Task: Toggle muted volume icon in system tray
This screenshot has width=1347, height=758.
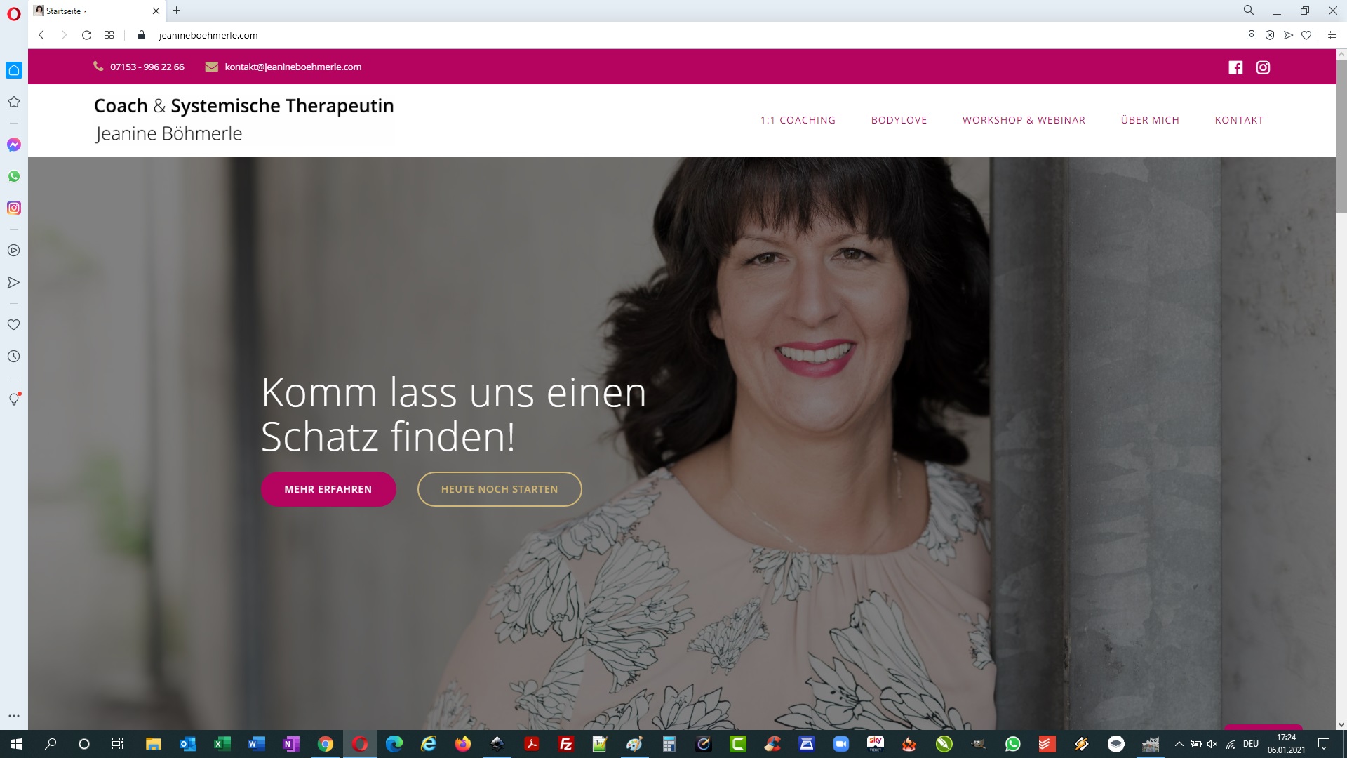Action: coord(1212,744)
